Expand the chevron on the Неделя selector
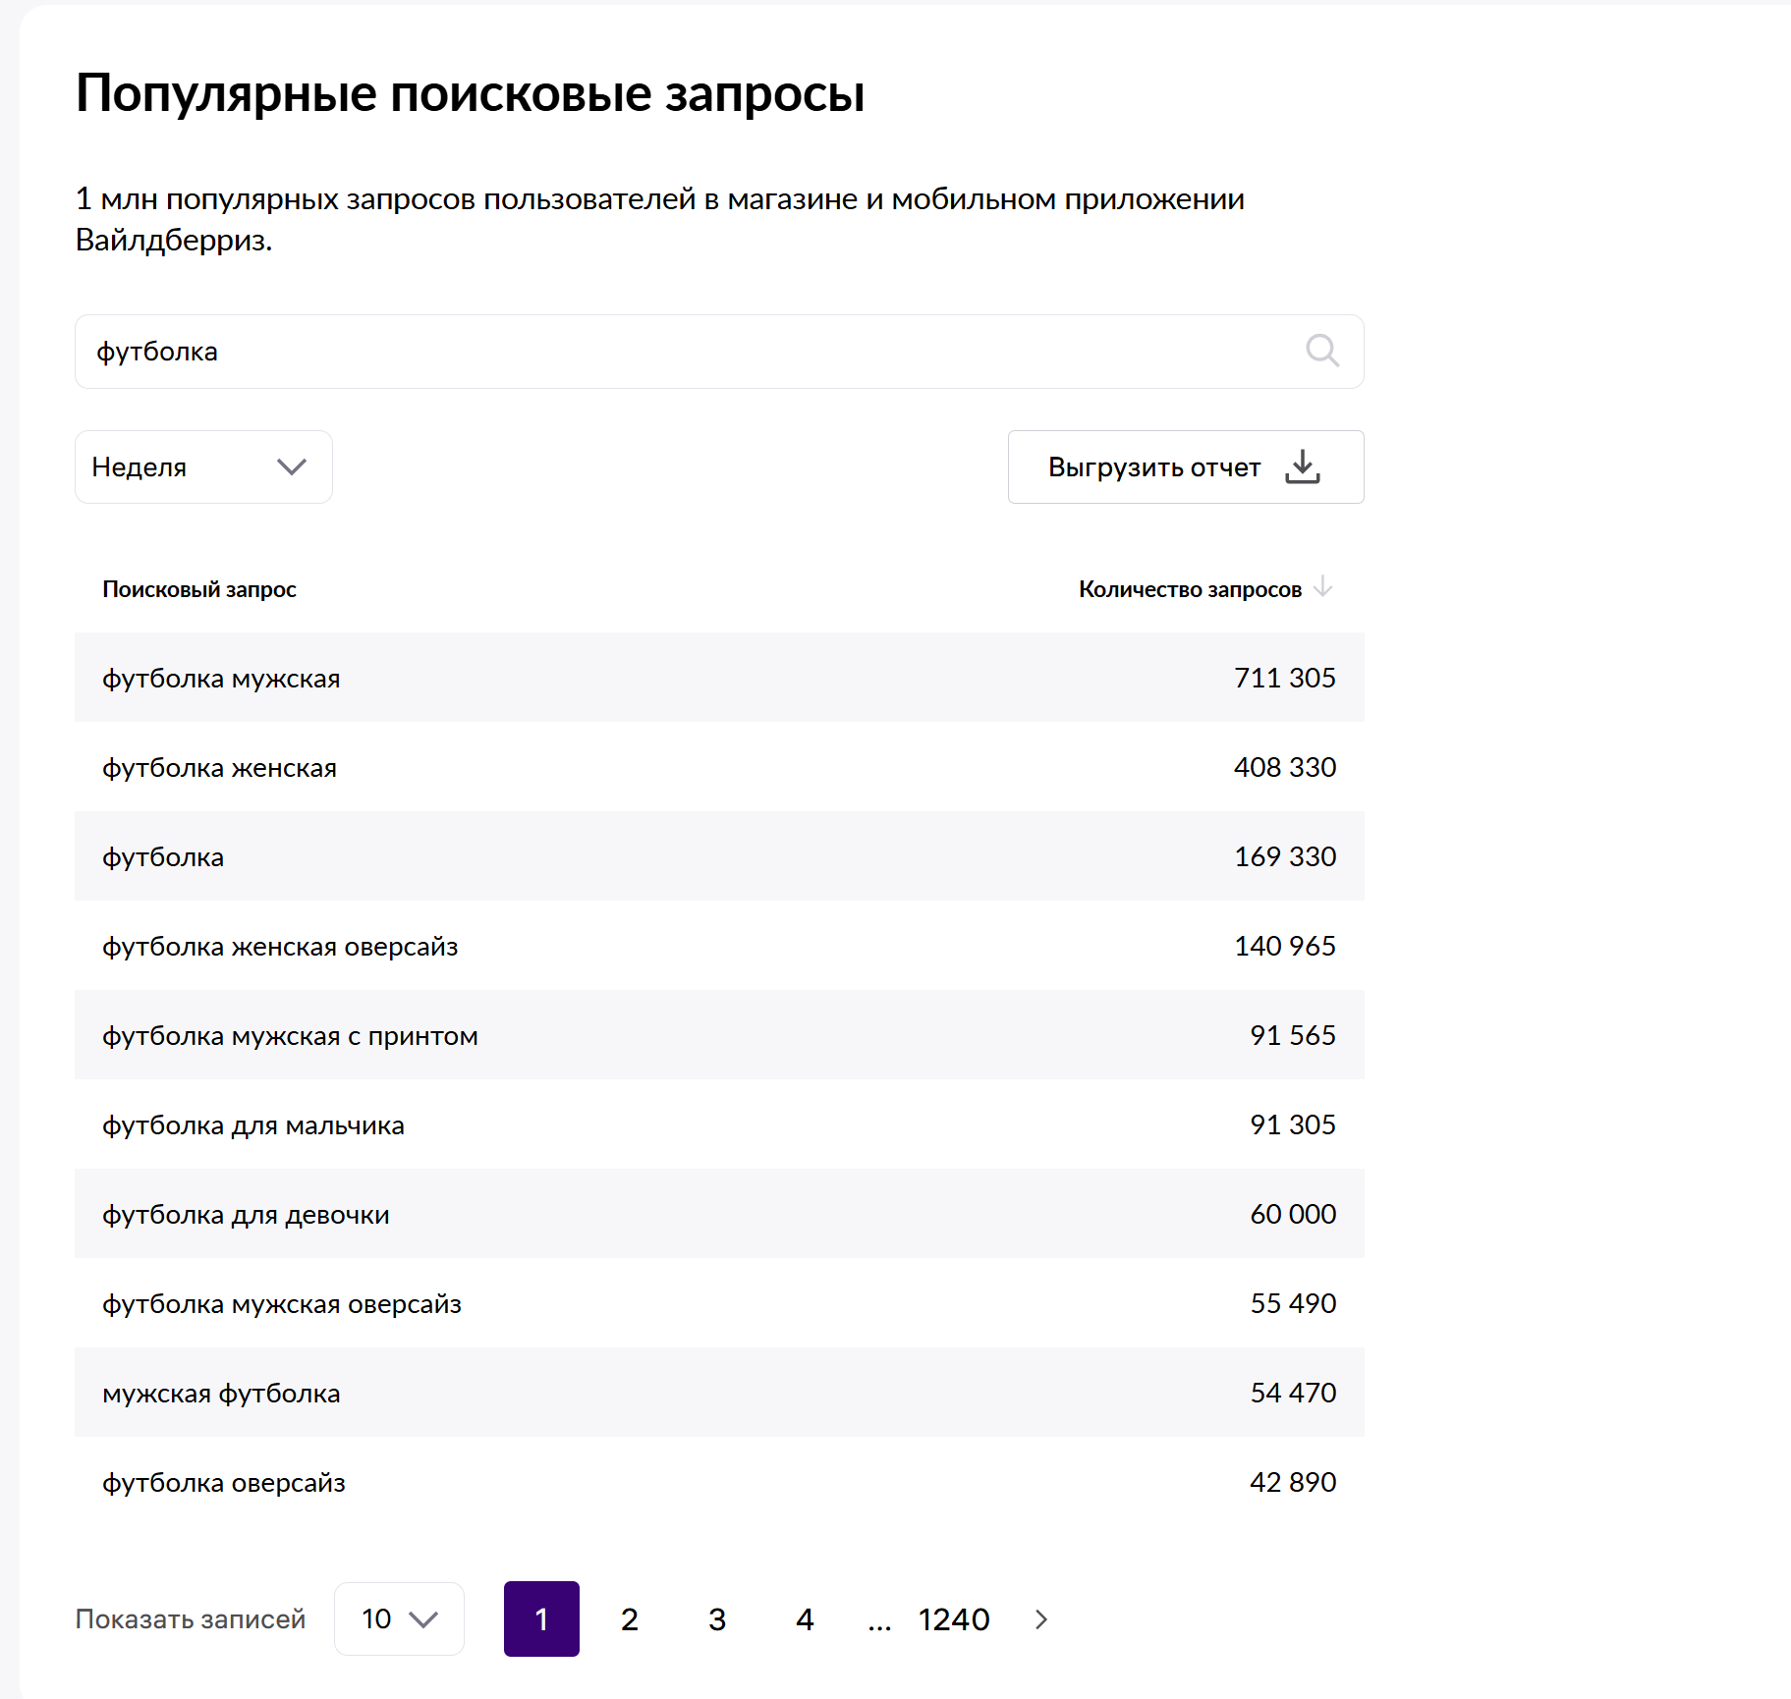 (292, 466)
